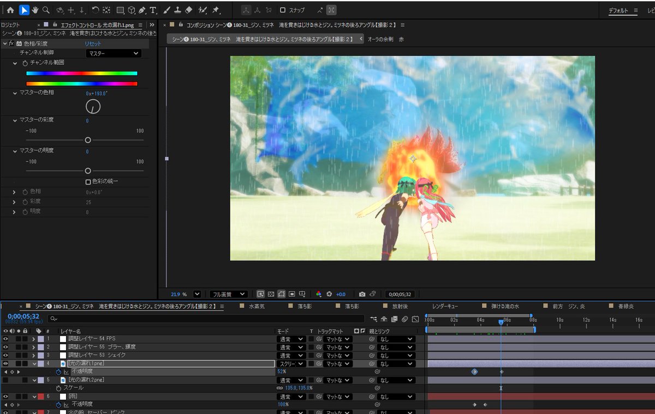Select the Pen tool in the toolbar
This screenshot has height=414, width=655.
(141, 9)
